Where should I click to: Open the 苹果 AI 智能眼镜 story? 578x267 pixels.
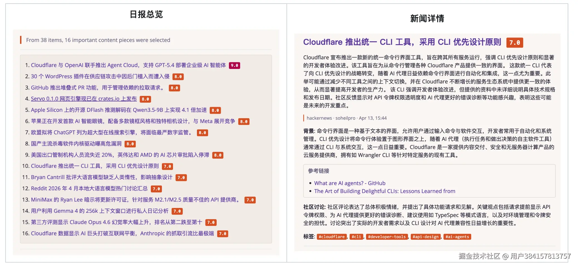click(133, 121)
